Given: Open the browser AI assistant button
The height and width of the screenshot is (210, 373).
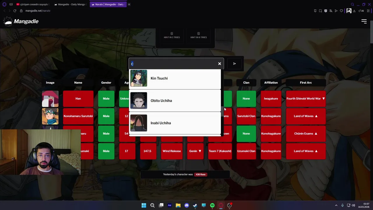Looking at the screenshot, I should [361, 11].
